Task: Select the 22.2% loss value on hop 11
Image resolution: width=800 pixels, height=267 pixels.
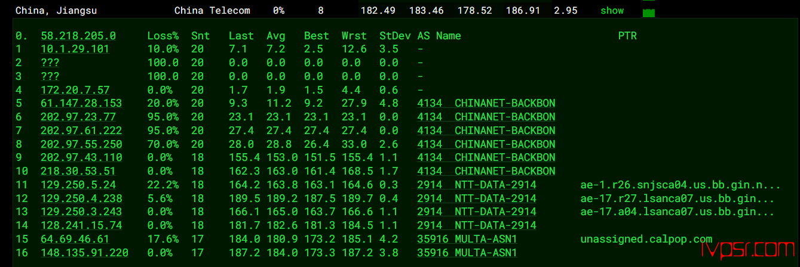Action: pyautogui.click(x=163, y=185)
